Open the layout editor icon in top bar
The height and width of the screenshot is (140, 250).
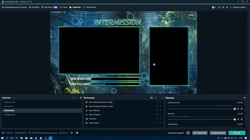pos(219,7)
